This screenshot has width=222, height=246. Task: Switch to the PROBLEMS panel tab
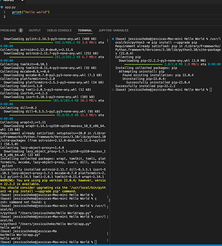[x=8, y=31]
